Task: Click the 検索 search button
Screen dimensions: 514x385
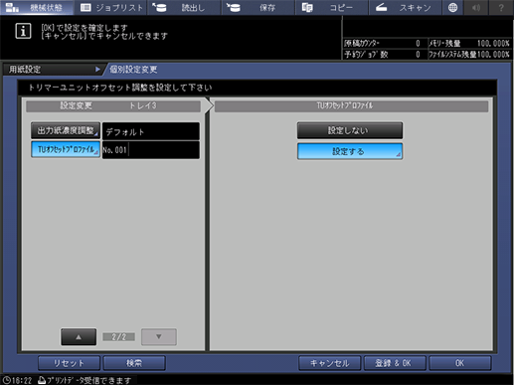Action: tap(134, 363)
